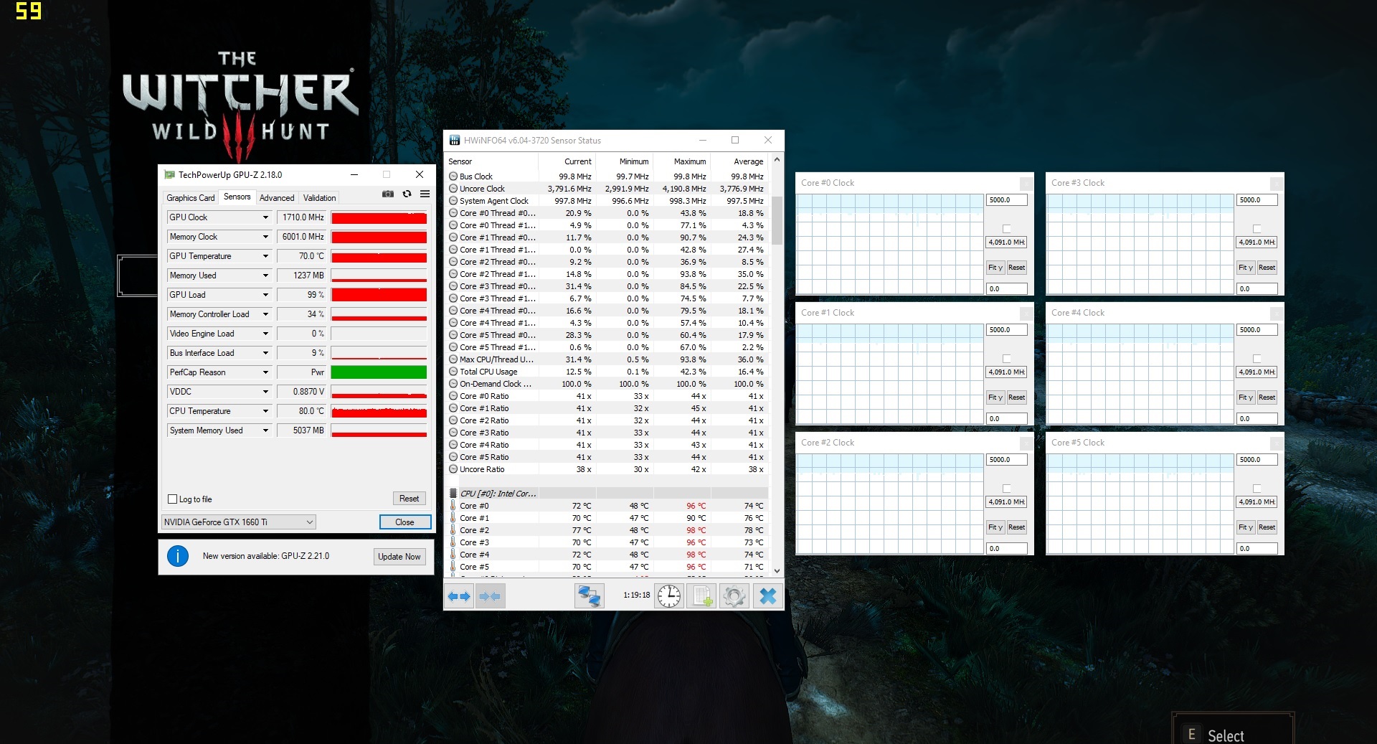
Task: Open the GPU Load sensor dropdown
Action: click(x=265, y=295)
